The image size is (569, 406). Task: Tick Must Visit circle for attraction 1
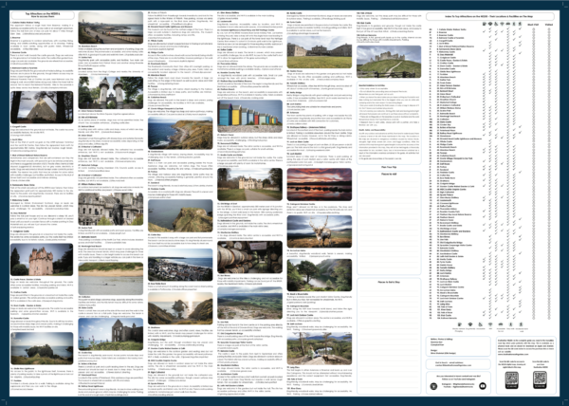[x=533, y=29]
